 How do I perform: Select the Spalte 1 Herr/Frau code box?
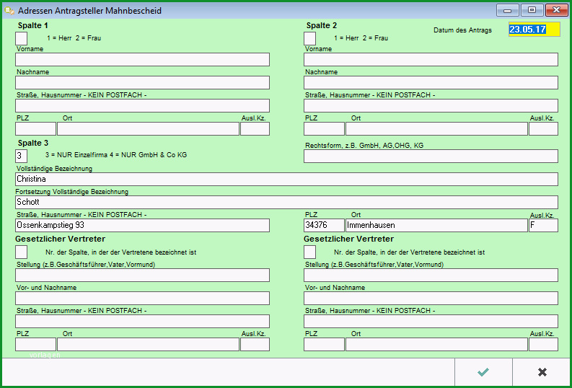click(21, 38)
